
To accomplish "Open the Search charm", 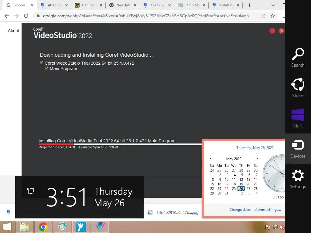I will (298, 58).
